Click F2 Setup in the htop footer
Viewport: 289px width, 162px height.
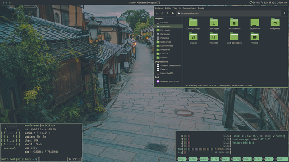coord(191,159)
